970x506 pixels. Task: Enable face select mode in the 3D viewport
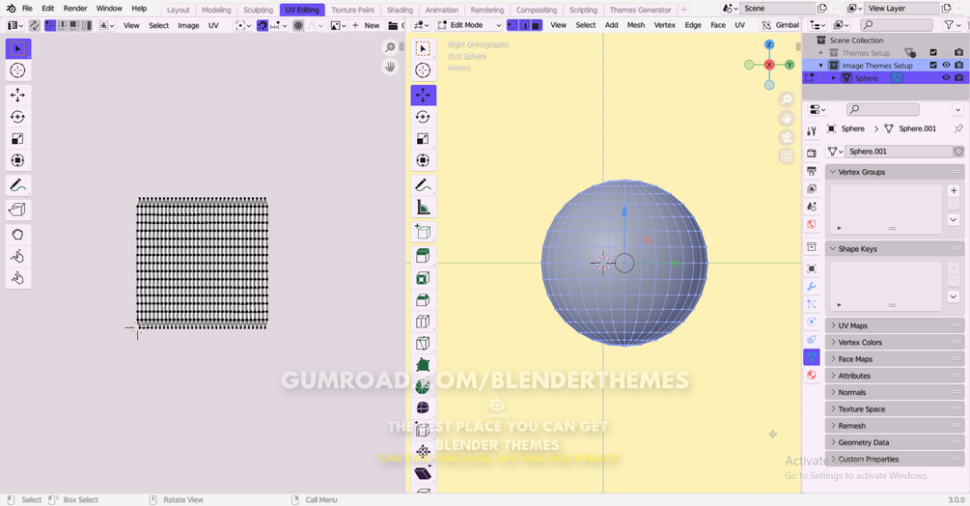point(537,25)
